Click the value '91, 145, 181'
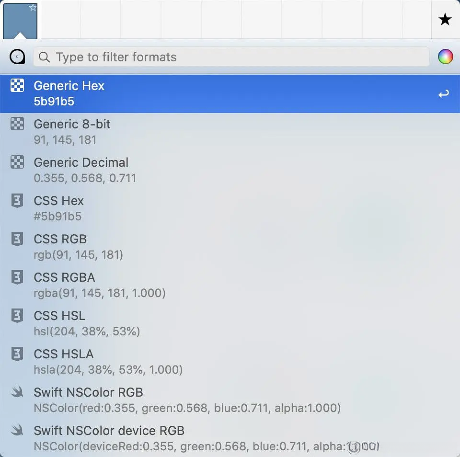 point(65,140)
